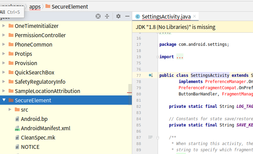The height and width of the screenshot is (154, 253).
Task: Select the OneTimeInitializer tree item
Action: pos(36,26)
